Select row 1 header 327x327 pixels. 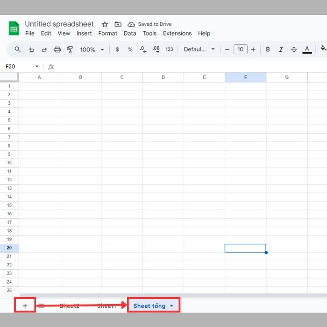(9, 86)
